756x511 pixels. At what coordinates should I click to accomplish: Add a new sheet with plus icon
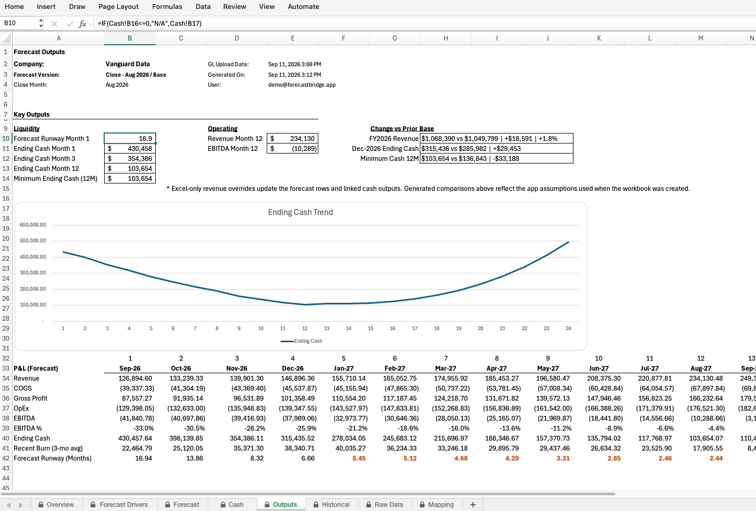[473, 505]
